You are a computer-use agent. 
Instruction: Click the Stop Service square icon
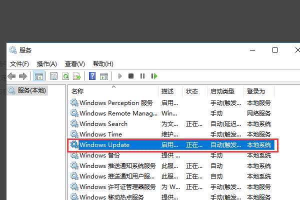[131, 76]
